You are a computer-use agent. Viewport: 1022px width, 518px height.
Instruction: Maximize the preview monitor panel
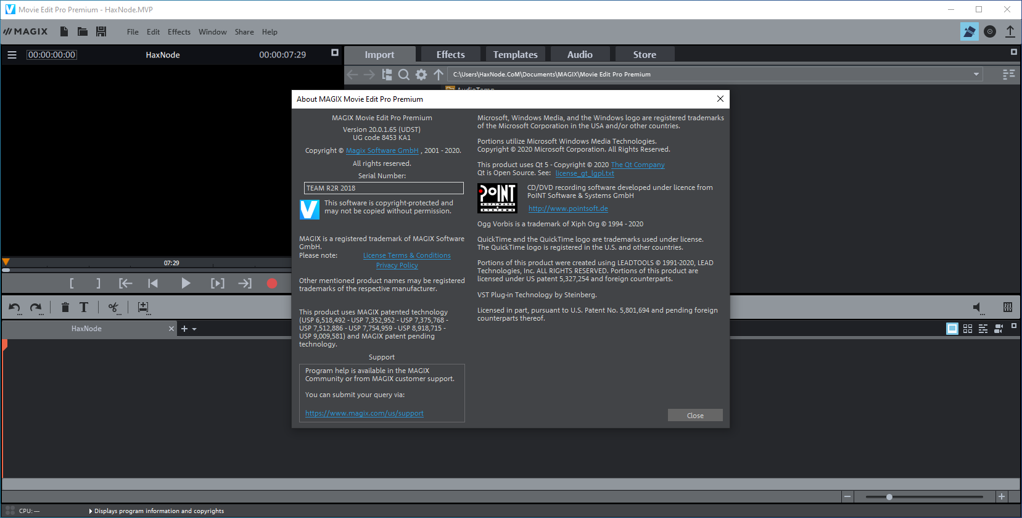[x=335, y=53]
